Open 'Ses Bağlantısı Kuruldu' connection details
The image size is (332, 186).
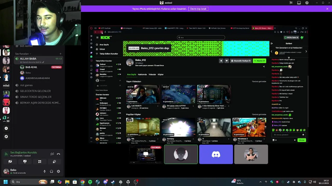24,152
